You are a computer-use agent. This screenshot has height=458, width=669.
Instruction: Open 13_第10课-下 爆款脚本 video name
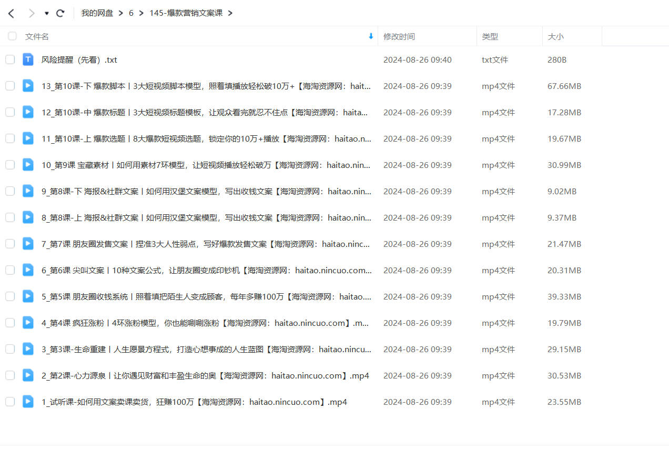(x=206, y=86)
